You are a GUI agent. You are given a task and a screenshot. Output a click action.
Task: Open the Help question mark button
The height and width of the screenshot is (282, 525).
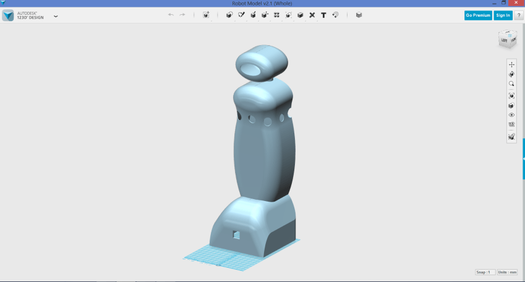[519, 15]
